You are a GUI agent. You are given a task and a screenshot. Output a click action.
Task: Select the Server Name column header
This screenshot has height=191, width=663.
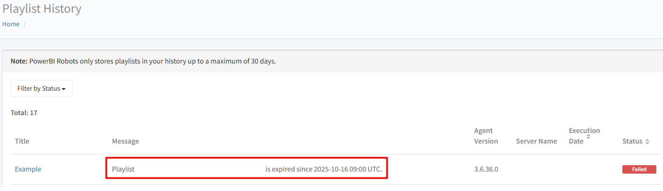(536, 141)
